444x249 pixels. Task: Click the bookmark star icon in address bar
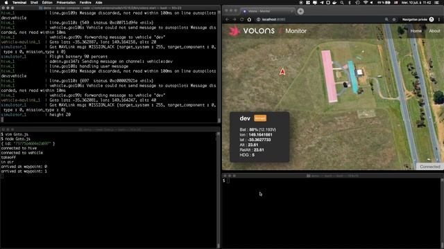[394, 19]
